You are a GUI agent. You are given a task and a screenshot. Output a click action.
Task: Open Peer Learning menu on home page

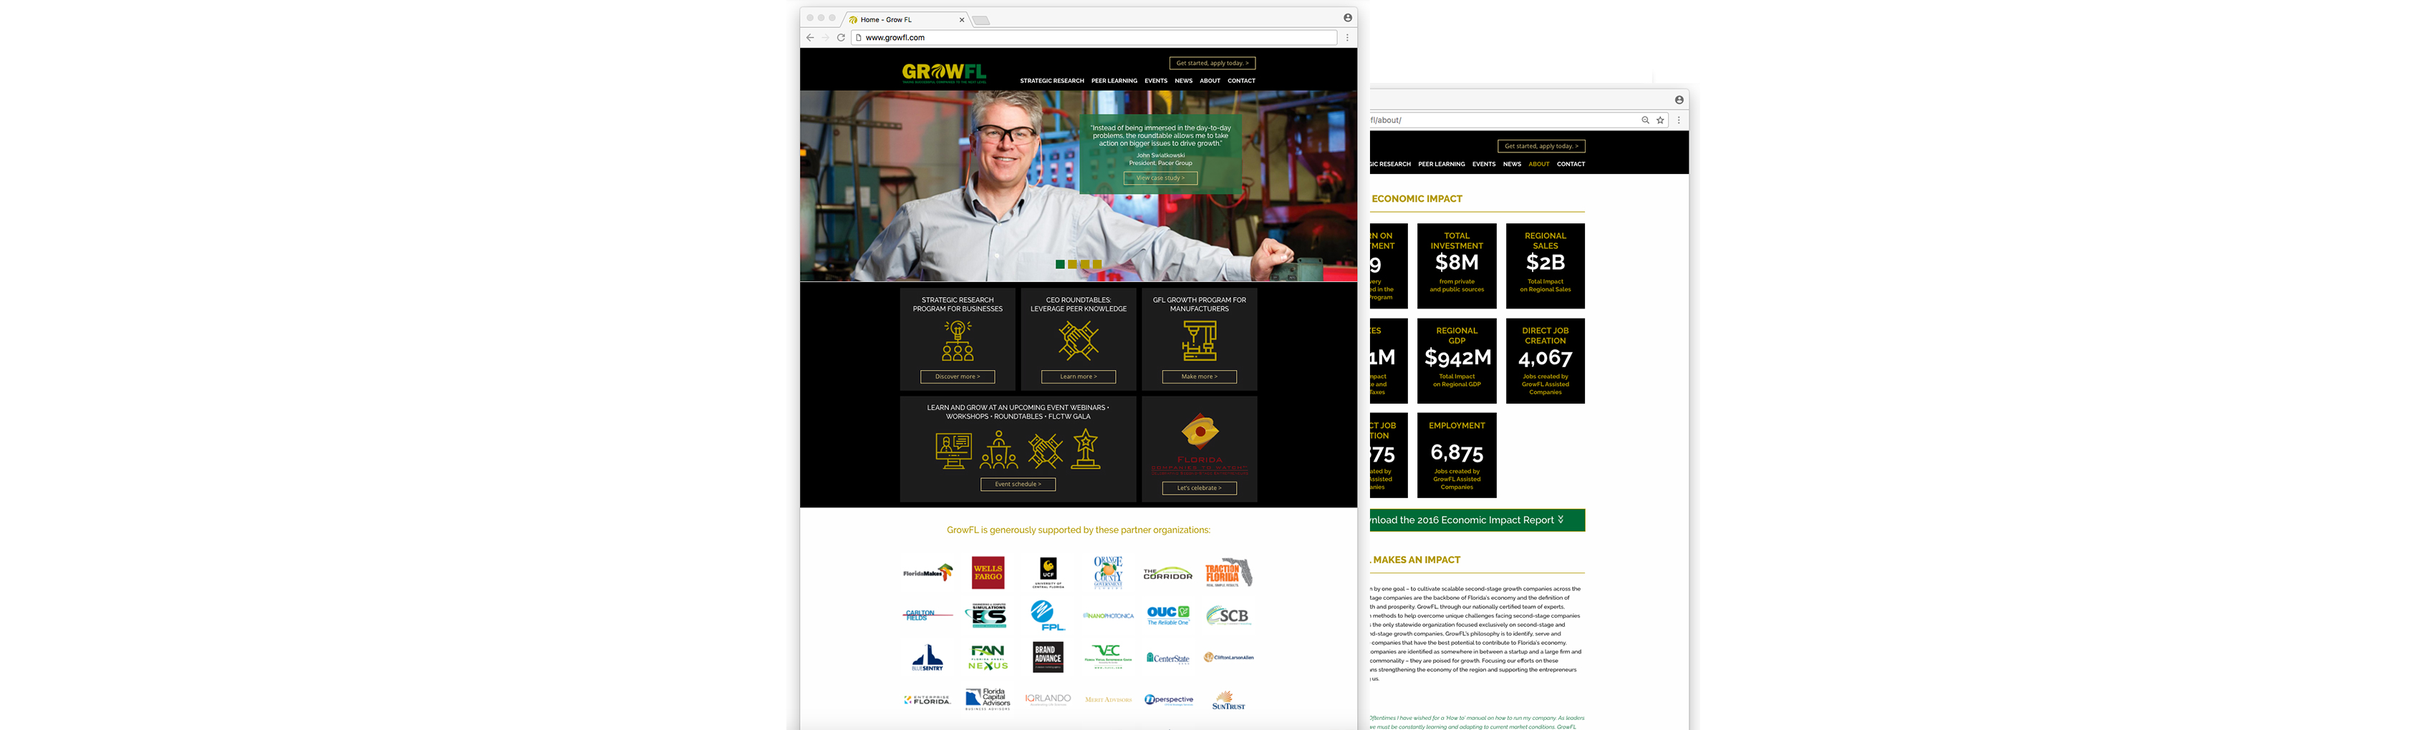(x=1114, y=81)
